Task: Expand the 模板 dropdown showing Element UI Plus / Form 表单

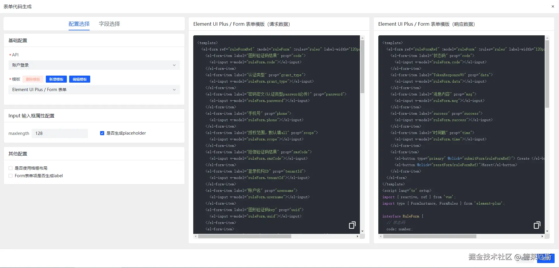Action: (x=94, y=90)
